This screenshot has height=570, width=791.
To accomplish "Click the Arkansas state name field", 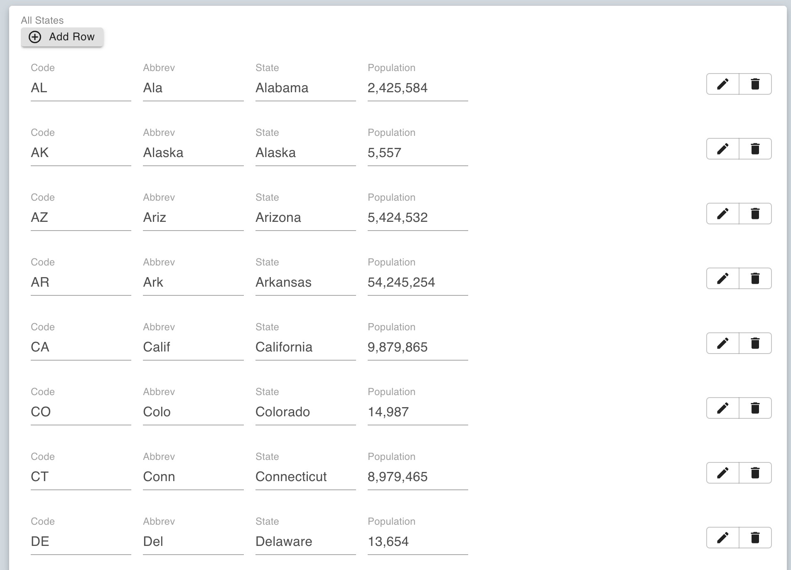I will [305, 283].
